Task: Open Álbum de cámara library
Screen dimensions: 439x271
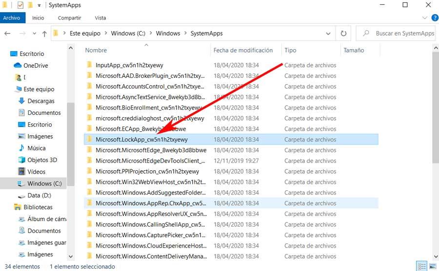Action: (x=47, y=219)
